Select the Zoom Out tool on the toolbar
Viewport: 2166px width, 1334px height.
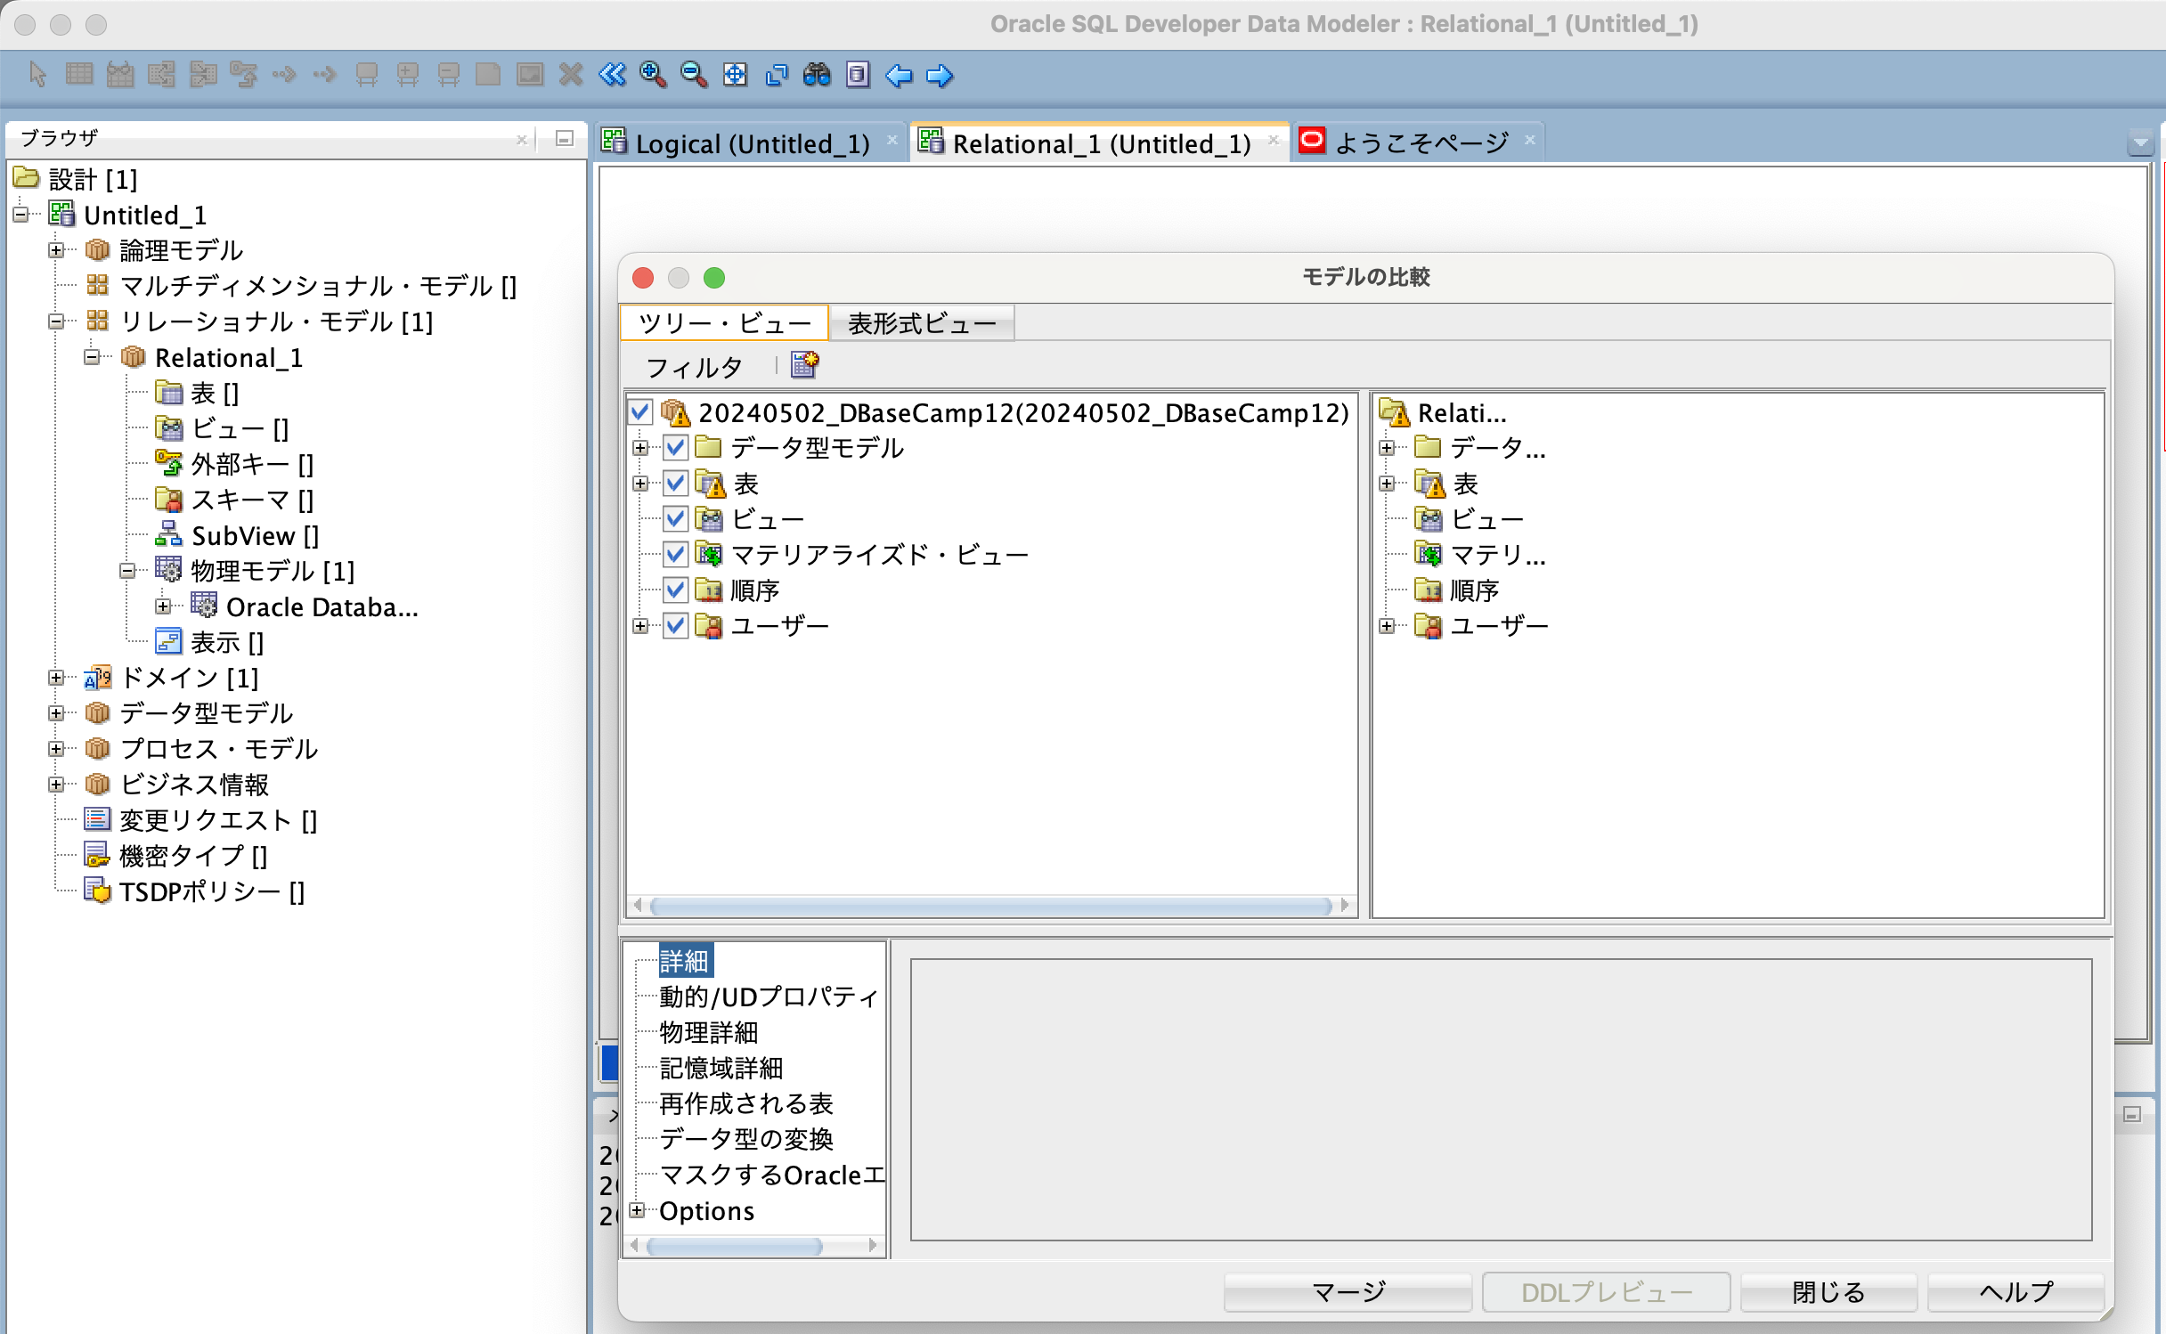coord(694,76)
